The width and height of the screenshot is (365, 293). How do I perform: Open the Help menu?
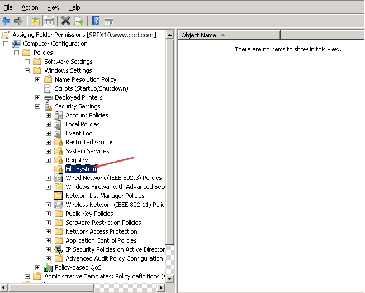tap(74, 7)
